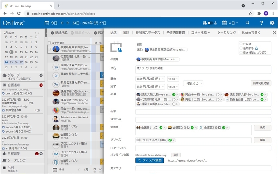Open 会議通知 sidebar section
The image size is (278, 174).
pyautogui.click(x=22, y=85)
